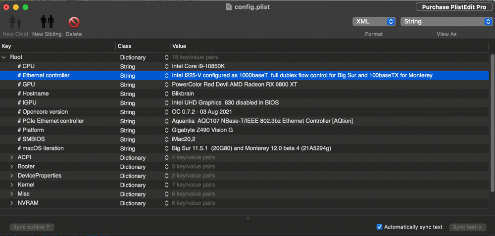This screenshot has height=236, width=495.
Task: Select the # Ethernet controller key
Action: pos(44,75)
